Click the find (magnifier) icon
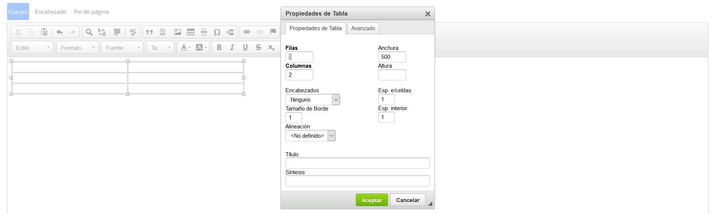Viewport: 711px width, 214px height. (89, 32)
